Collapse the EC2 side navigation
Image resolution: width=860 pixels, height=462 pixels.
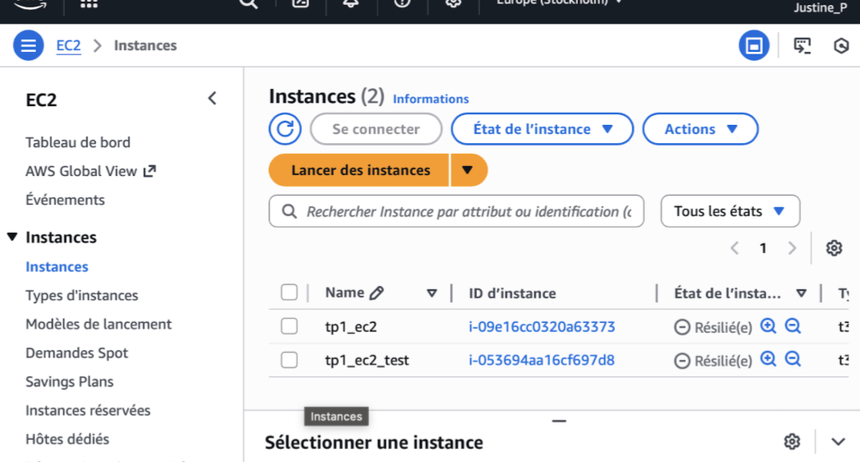coord(212,99)
